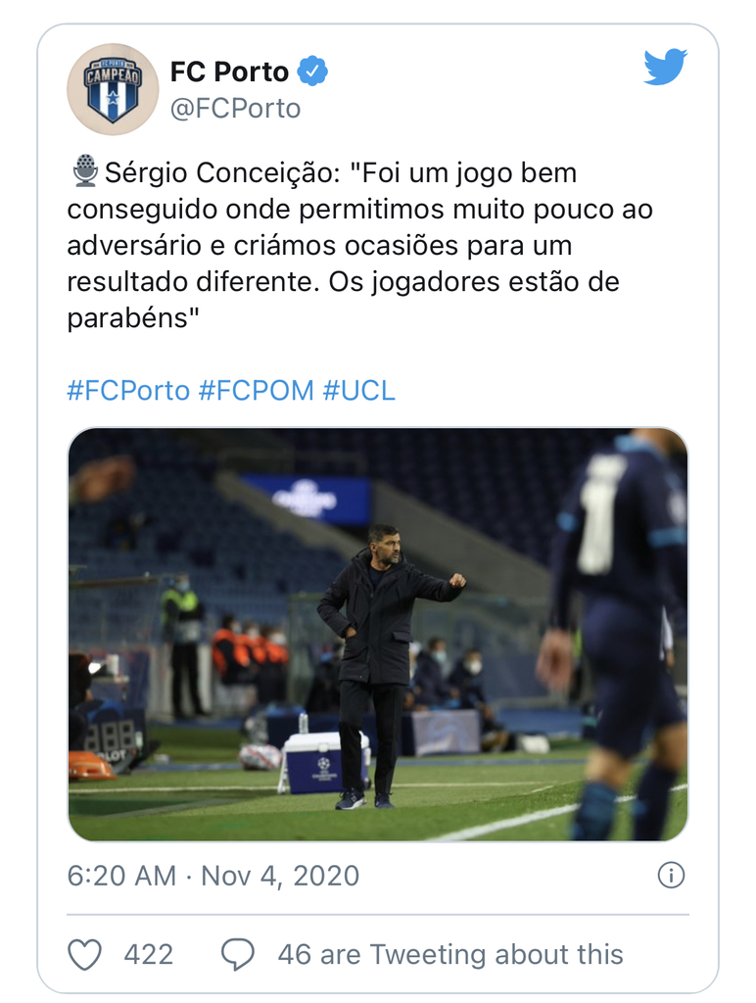Click the blue verified badge
This screenshot has height=1003, width=756.
pos(312,71)
